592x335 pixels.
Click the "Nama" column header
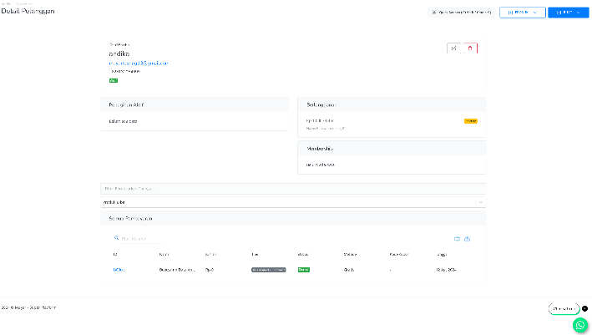click(164, 255)
